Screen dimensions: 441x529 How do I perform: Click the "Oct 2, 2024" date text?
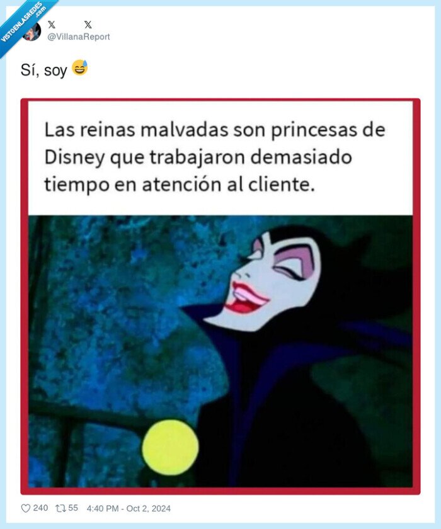pyautogui.click(x=149, y=508)
